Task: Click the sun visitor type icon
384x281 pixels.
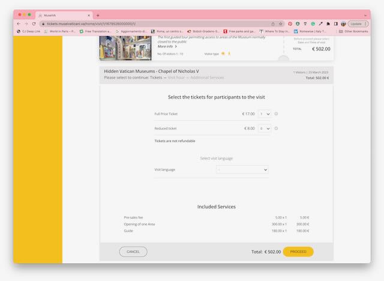Action: 223,53
